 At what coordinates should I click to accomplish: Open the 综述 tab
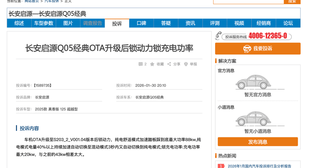tap(19, 23)
